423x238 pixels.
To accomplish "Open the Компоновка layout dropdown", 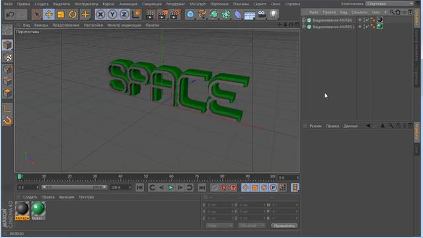I will (x=389, y=4).
